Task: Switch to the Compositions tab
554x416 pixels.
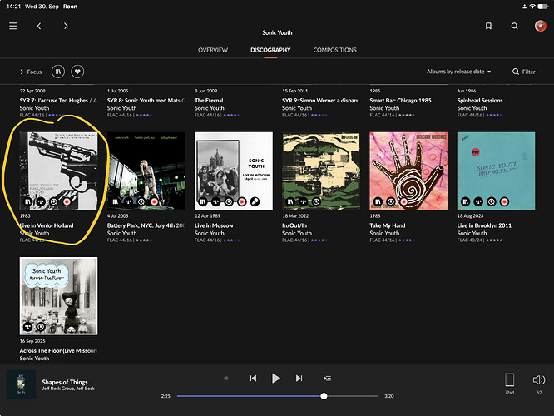Action: pyautogui.click(x=334, y=50)
